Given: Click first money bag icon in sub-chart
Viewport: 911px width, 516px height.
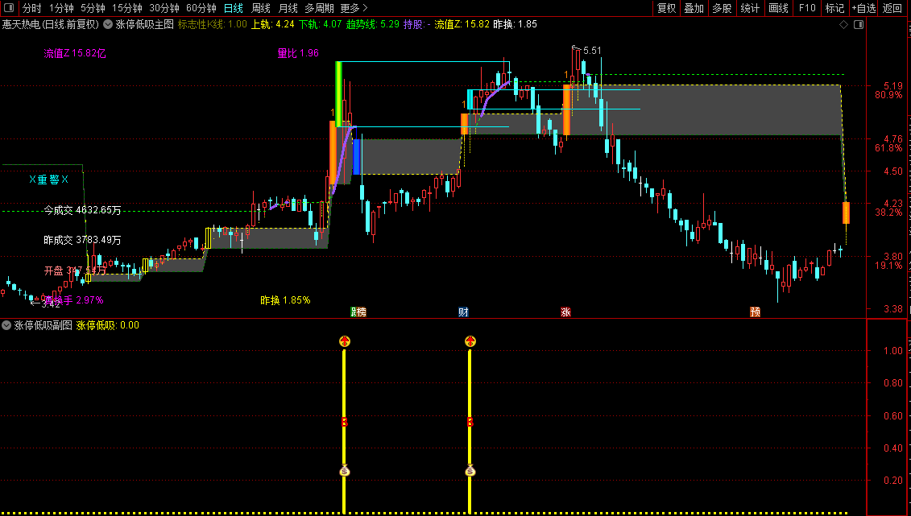Looking at the screenshot, I should [x=345, y=470].
